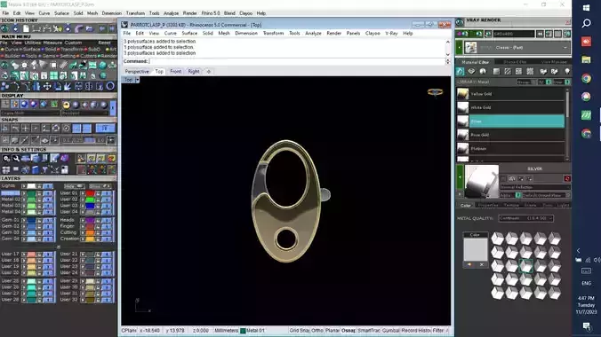Toggle Gumball in status bar
This screenshot has height=337, width=601.
click(x=390, y=331)
